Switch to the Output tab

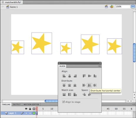(x=17, y=104)
